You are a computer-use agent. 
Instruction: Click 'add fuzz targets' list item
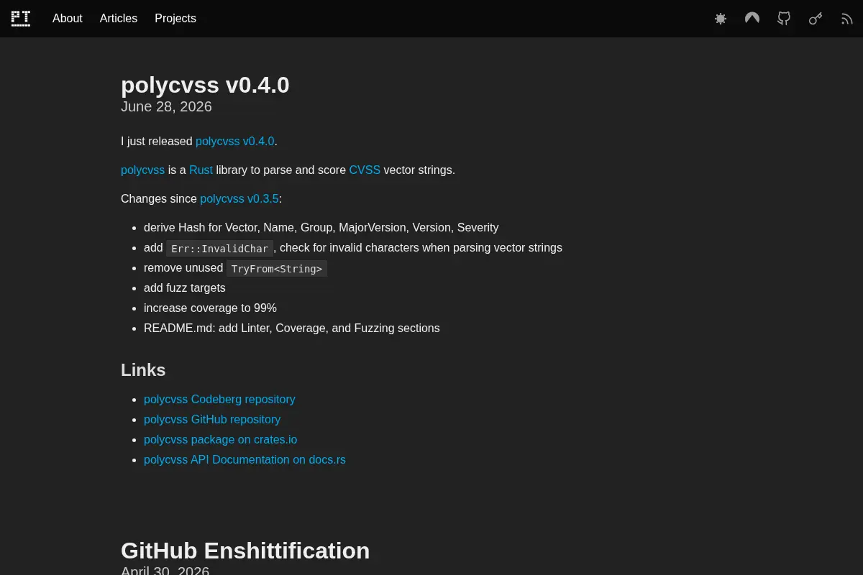(x=185, y=288)
